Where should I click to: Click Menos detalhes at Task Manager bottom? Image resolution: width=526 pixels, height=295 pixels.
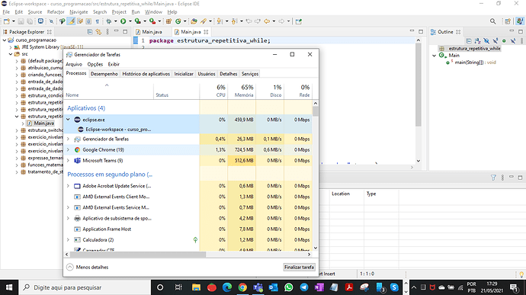click(x=88, y=267)
